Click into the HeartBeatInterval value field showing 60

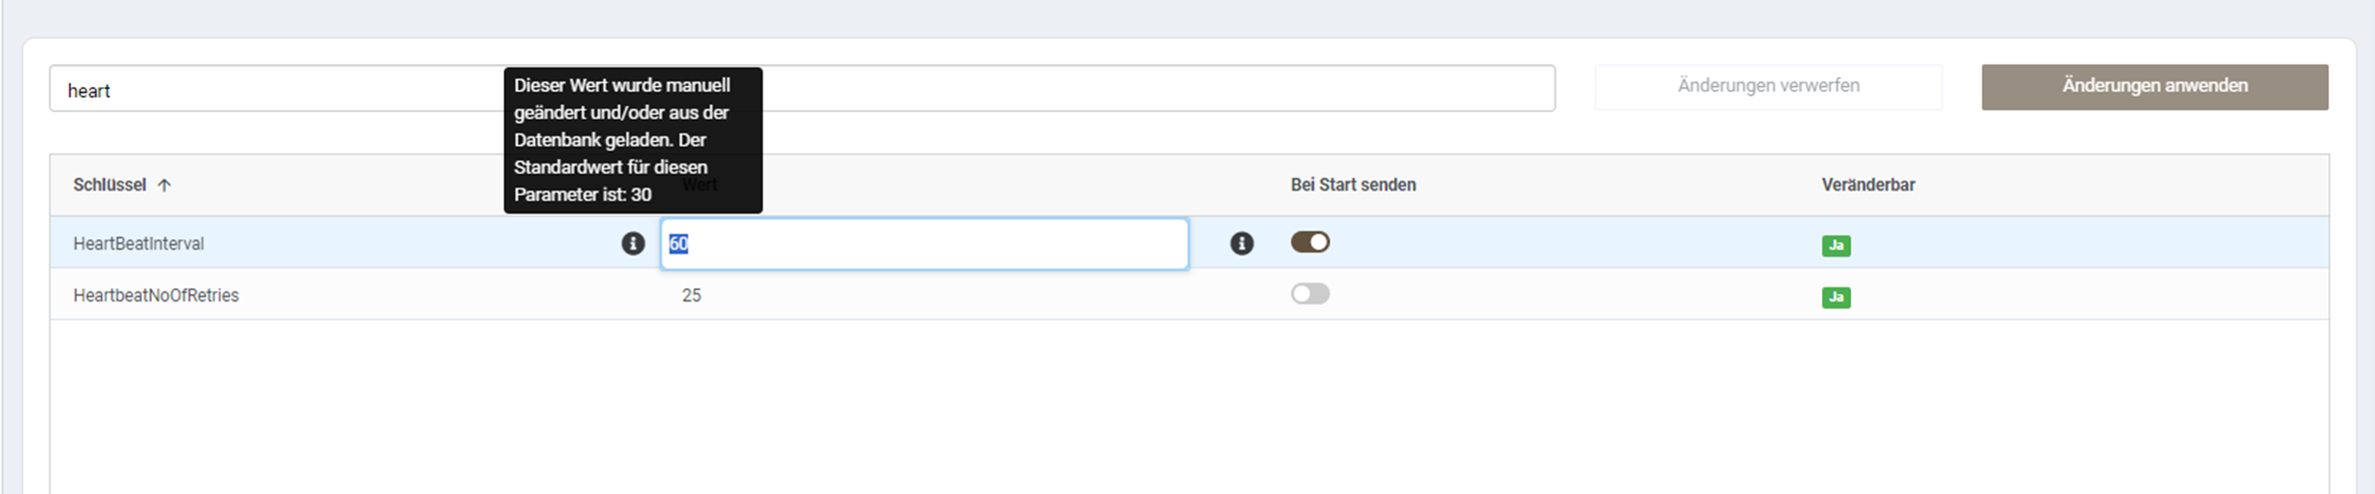tap(924, 244)
